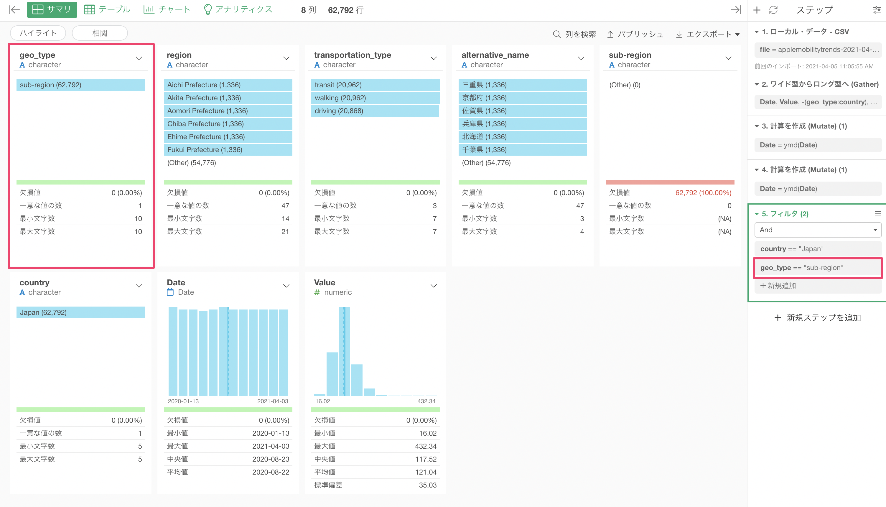Click the collapse right steps panel arrow icon
Image resolution: width=886 pixels, height=507 pixels.
[735, 9]
